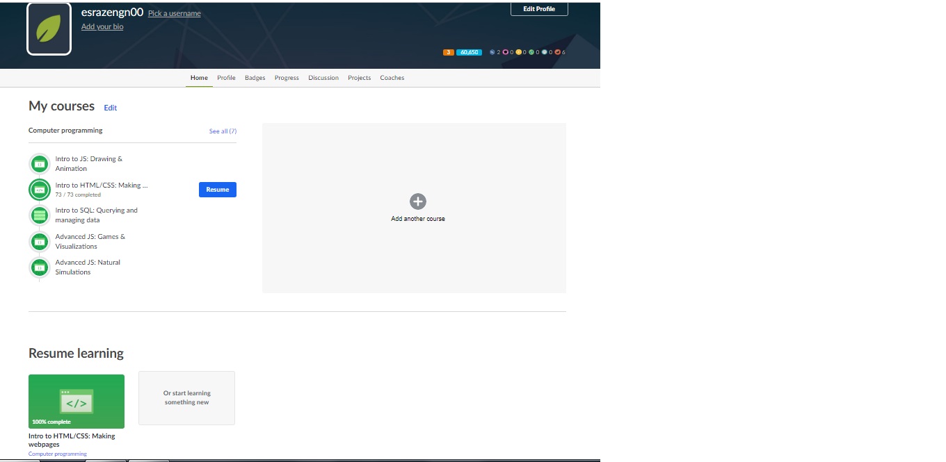
Task: Click the blue 60,650 energy points badge
Action: 469,52
